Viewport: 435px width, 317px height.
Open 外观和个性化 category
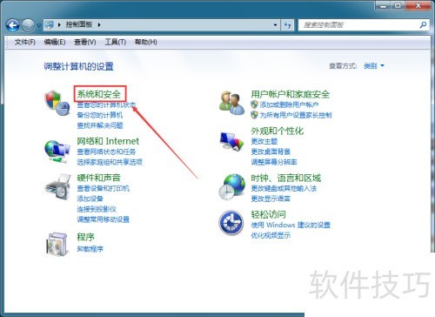tap(278, 131)
